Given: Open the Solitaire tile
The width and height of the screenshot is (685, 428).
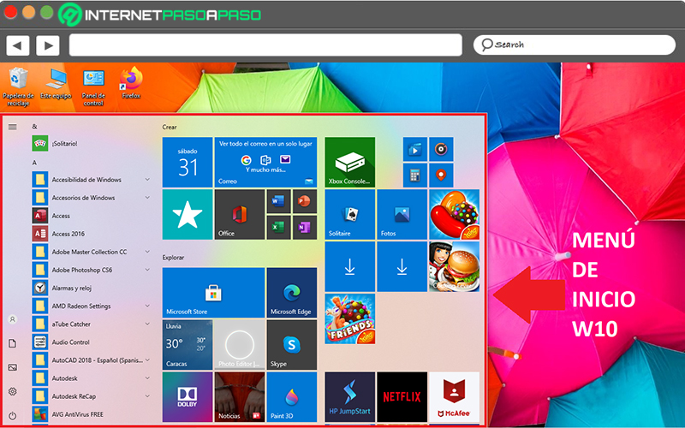Looking at the screenshot, I should click(350, 215).
